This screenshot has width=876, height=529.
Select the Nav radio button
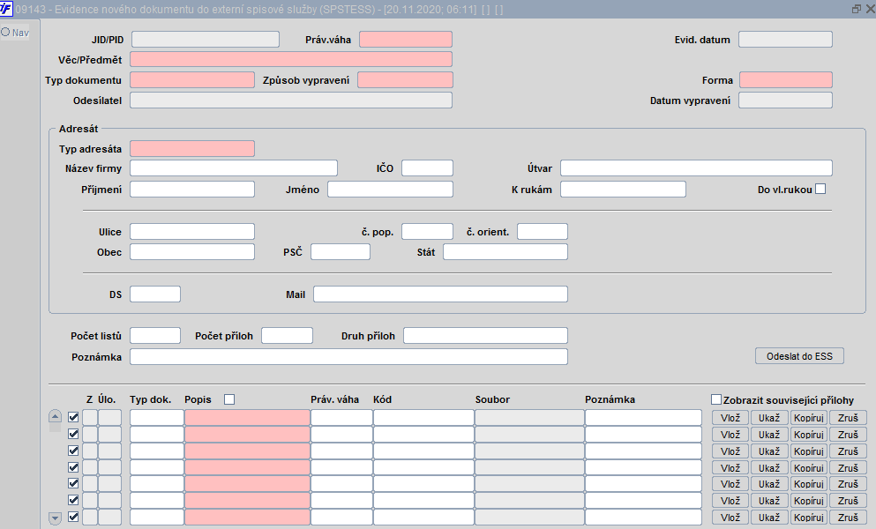pos(5,32)
